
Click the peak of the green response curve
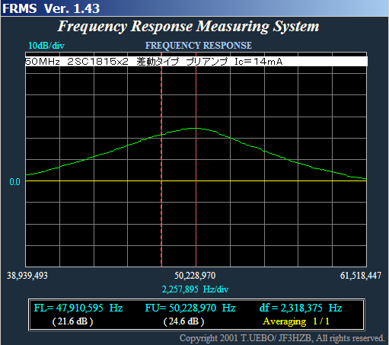click(x=193, y=128)
